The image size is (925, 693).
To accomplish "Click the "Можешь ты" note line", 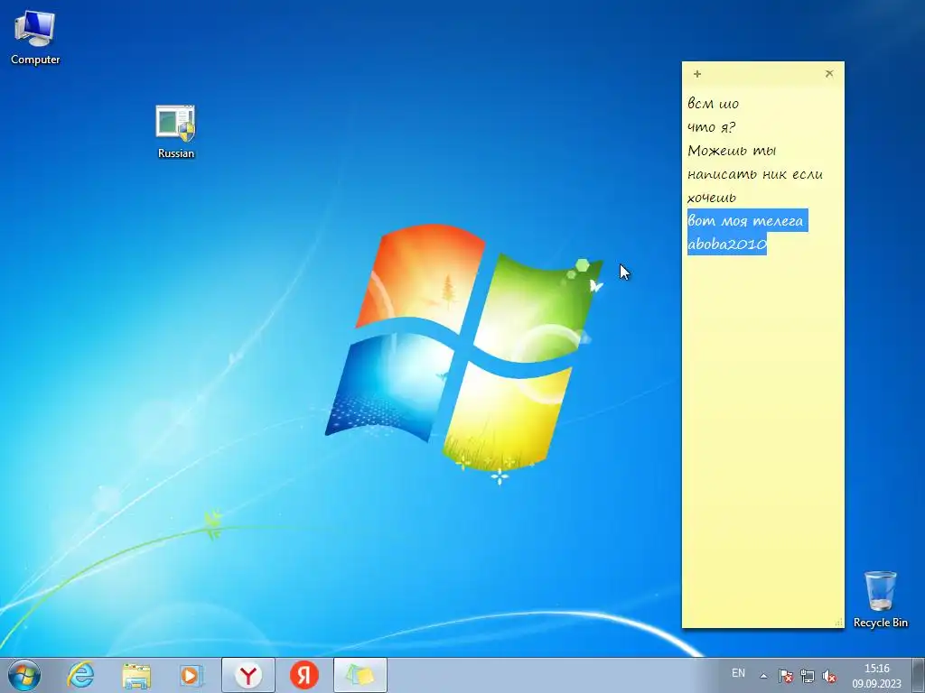I will tap(732, 151).
